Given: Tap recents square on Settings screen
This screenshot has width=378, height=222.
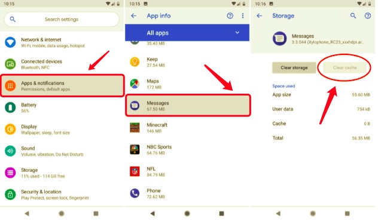Looking at the screenshot, I should (x=96, y=213).
